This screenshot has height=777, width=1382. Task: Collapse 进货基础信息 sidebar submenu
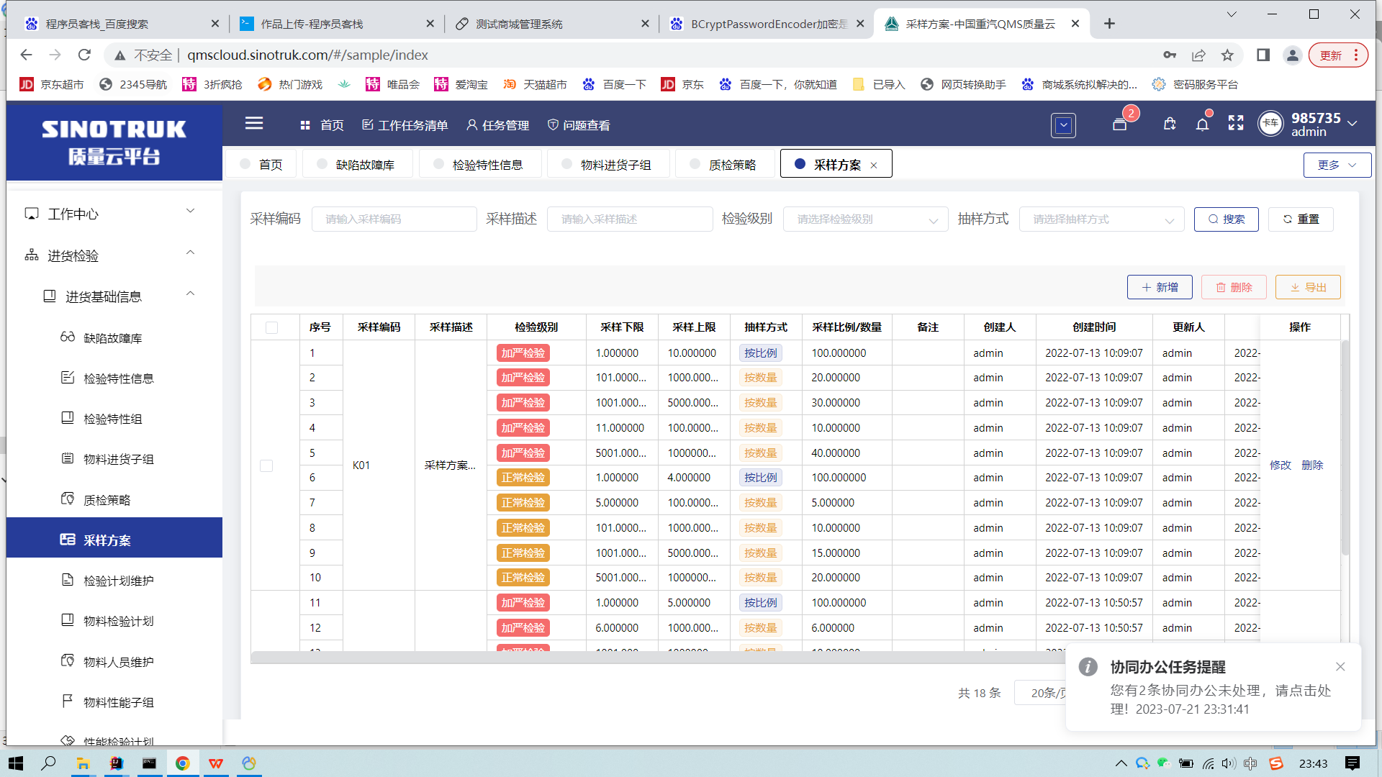click(x=114, y=296)
